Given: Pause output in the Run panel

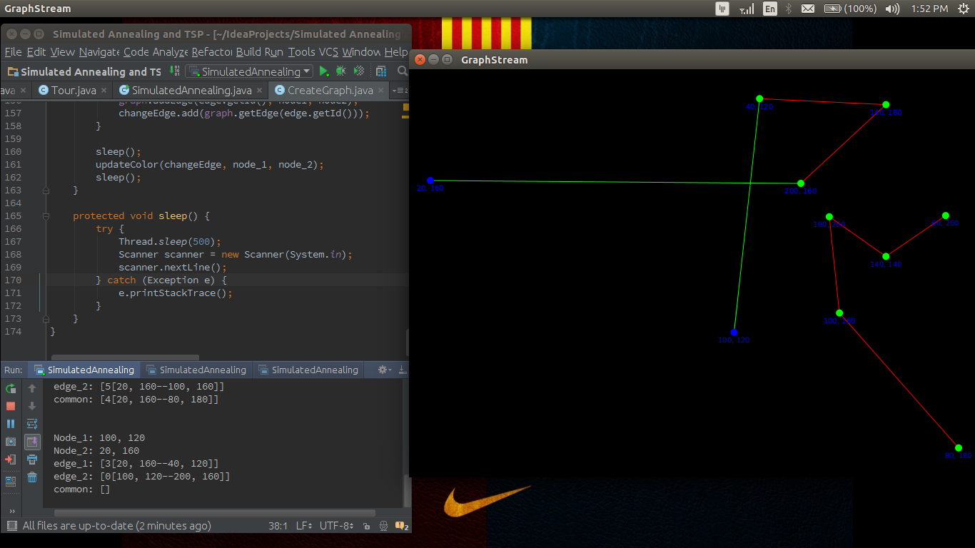Looking at the screenshot, I should pos(11,424).
